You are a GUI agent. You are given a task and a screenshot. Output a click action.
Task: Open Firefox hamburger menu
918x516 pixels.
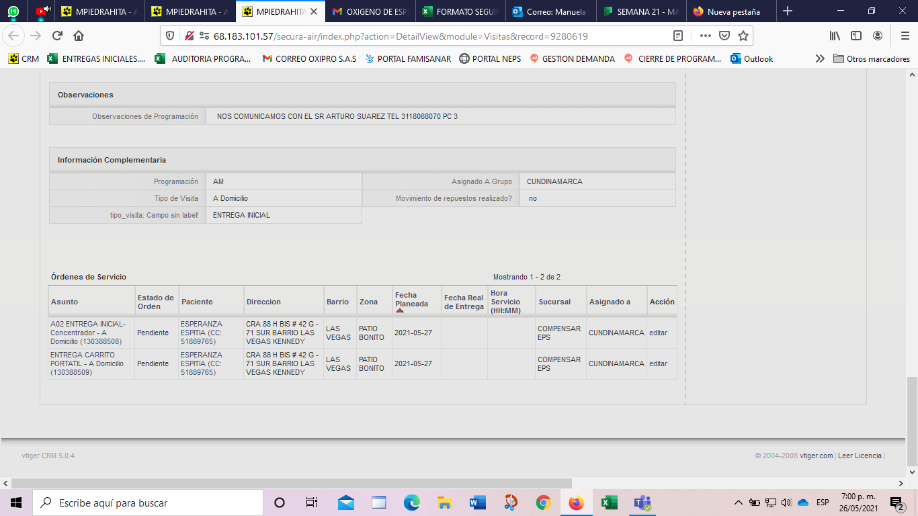(905, 36)
